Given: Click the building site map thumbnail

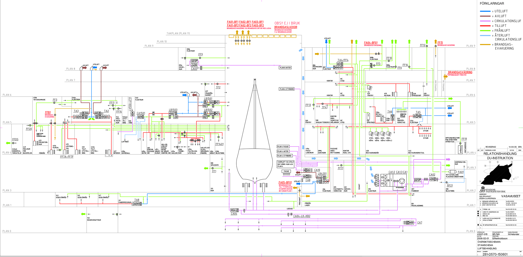Looking at the screenshot, I should [497, 174].
